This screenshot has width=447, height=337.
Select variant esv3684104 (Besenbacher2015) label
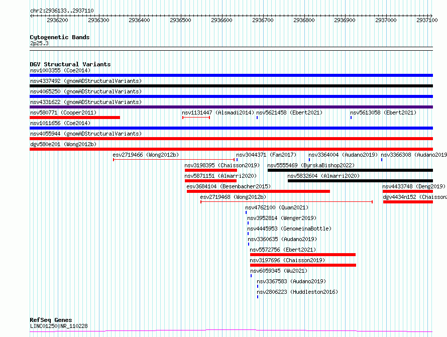[229, 186]
